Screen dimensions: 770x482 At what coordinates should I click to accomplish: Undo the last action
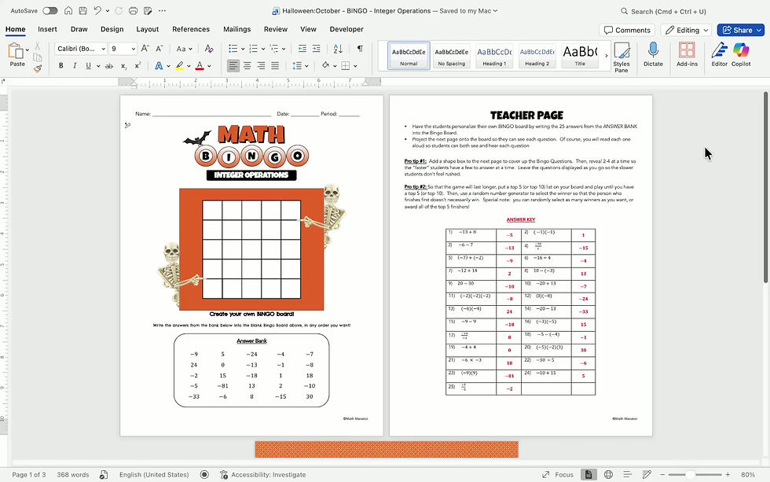97,10
